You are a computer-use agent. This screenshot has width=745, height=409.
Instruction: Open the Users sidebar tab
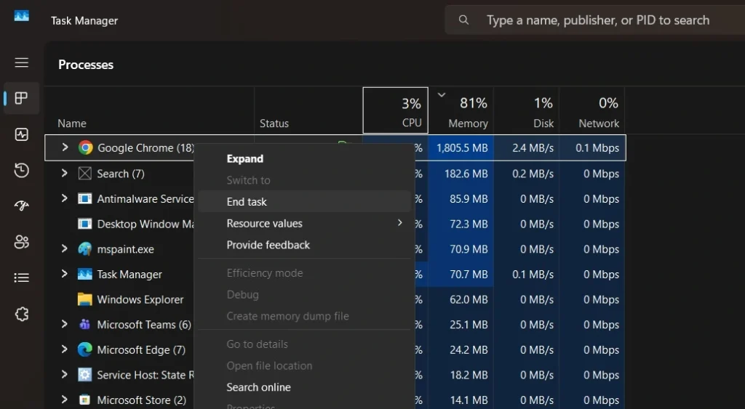pyautogui.click(x=21, y=242)
